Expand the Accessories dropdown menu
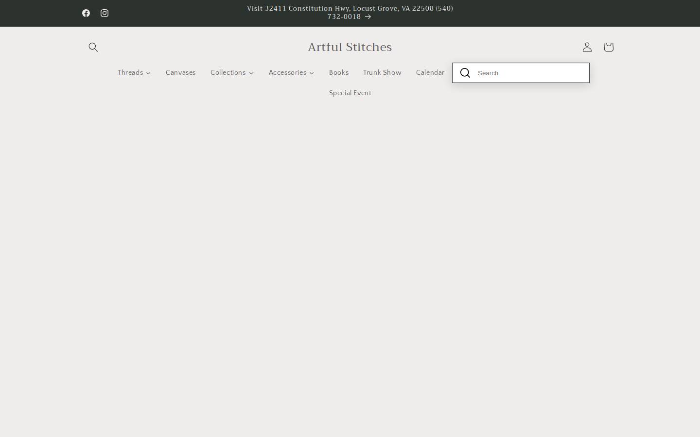The height and width of the screenshot is (437, 700). [291, 73]
